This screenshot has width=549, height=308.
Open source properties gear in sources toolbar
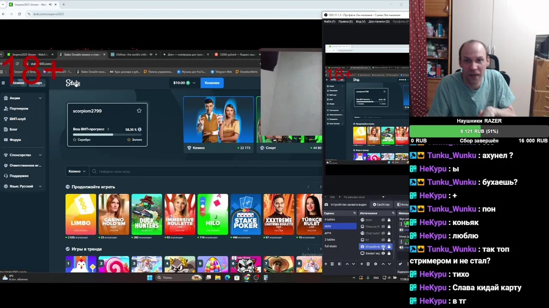tap(376, 264)
